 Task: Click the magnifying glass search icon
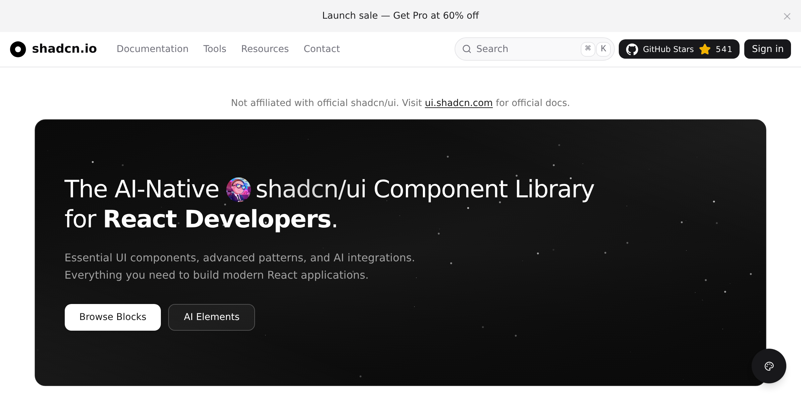[x=467, y=49]
